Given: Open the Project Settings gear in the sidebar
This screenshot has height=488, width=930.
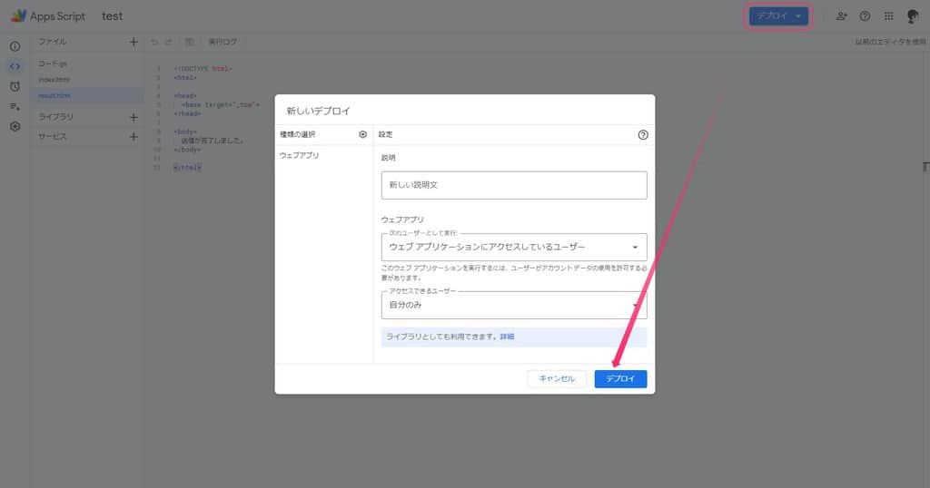Looking at the screenshot, I should [x=15, y=126].
